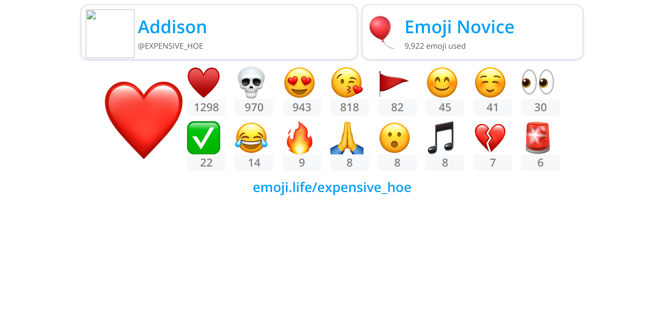Click the heart-eyes smiley emoji
Image resolution: width=664 pixels, height=332 pixels.
click(x=299, y=82)
